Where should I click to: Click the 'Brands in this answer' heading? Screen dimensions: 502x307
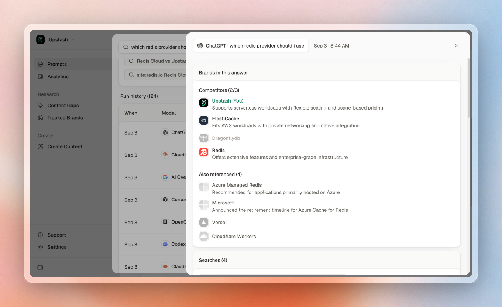[x=223, y=73]
